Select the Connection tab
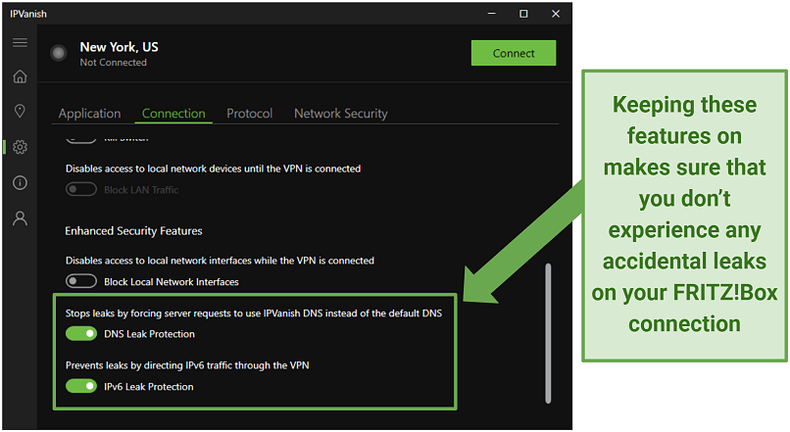Screen dimensions: 790x432 coord(173,114)
